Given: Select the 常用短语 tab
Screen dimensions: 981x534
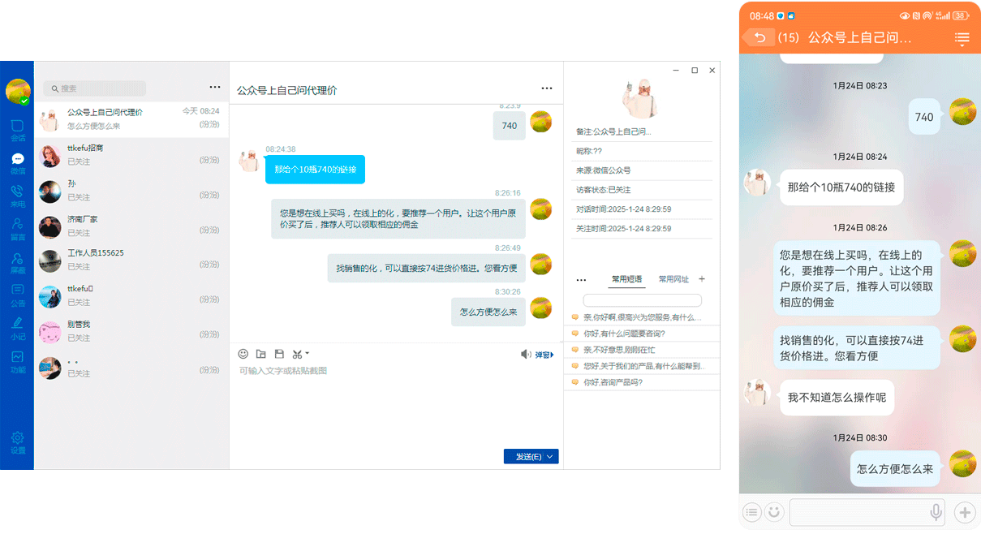Looking at the screenshot, I should [626, 279].
